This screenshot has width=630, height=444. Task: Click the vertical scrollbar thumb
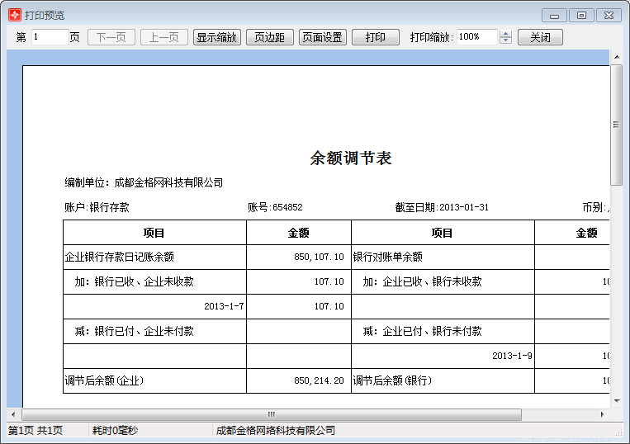point(616,124)
